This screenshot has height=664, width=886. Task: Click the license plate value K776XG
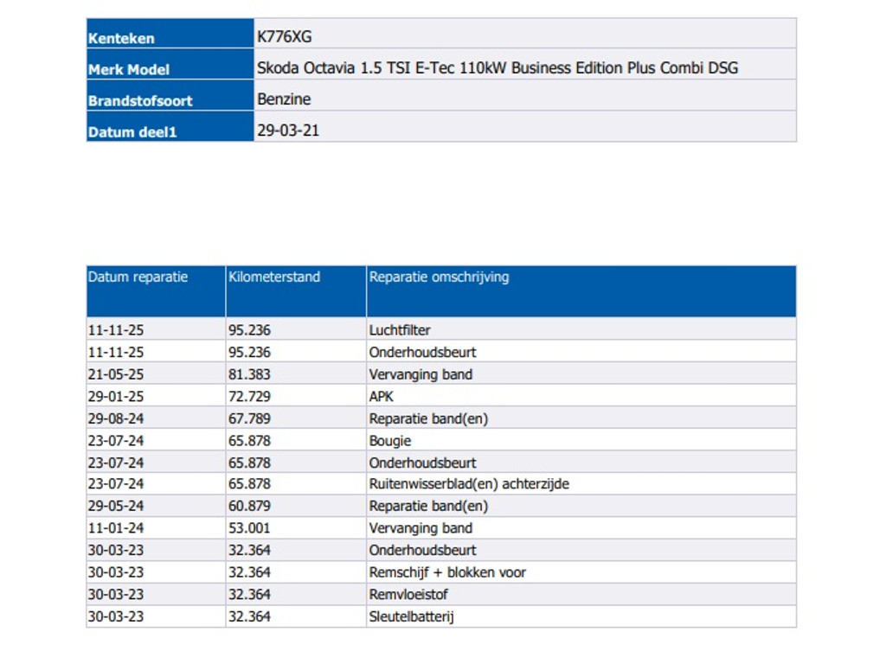pos(284,36)
